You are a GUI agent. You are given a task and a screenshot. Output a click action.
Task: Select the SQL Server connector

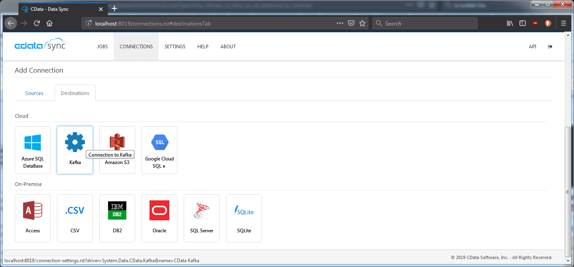click(201, 218)
